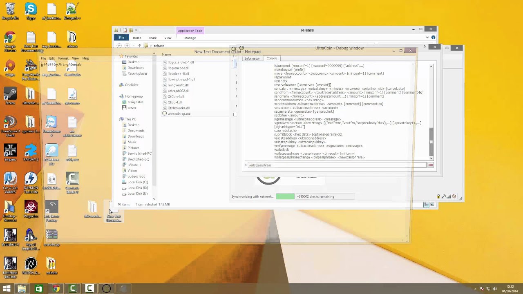Select the release folder on desktop
The width and height of the screenshot is (523, 294).
point(72,40)
